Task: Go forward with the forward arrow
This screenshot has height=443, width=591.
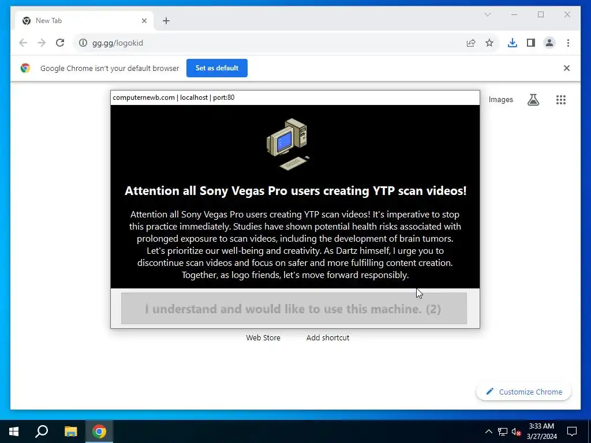Action: tap(42, 43)
